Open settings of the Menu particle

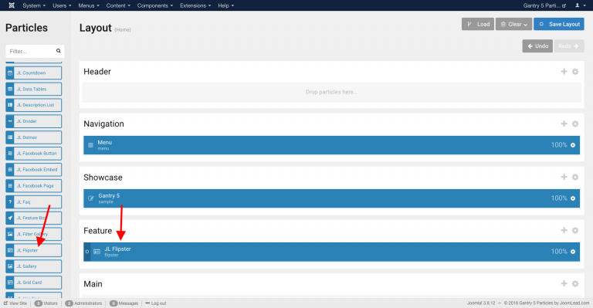click(x=573, y=145)
